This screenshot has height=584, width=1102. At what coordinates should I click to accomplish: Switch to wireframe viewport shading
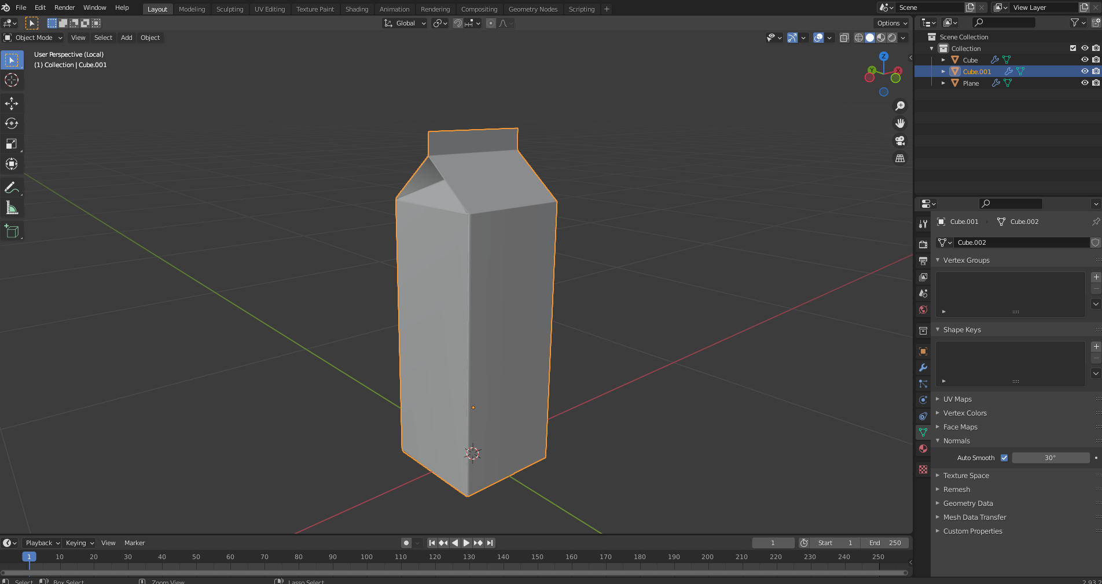click(859, 38)
